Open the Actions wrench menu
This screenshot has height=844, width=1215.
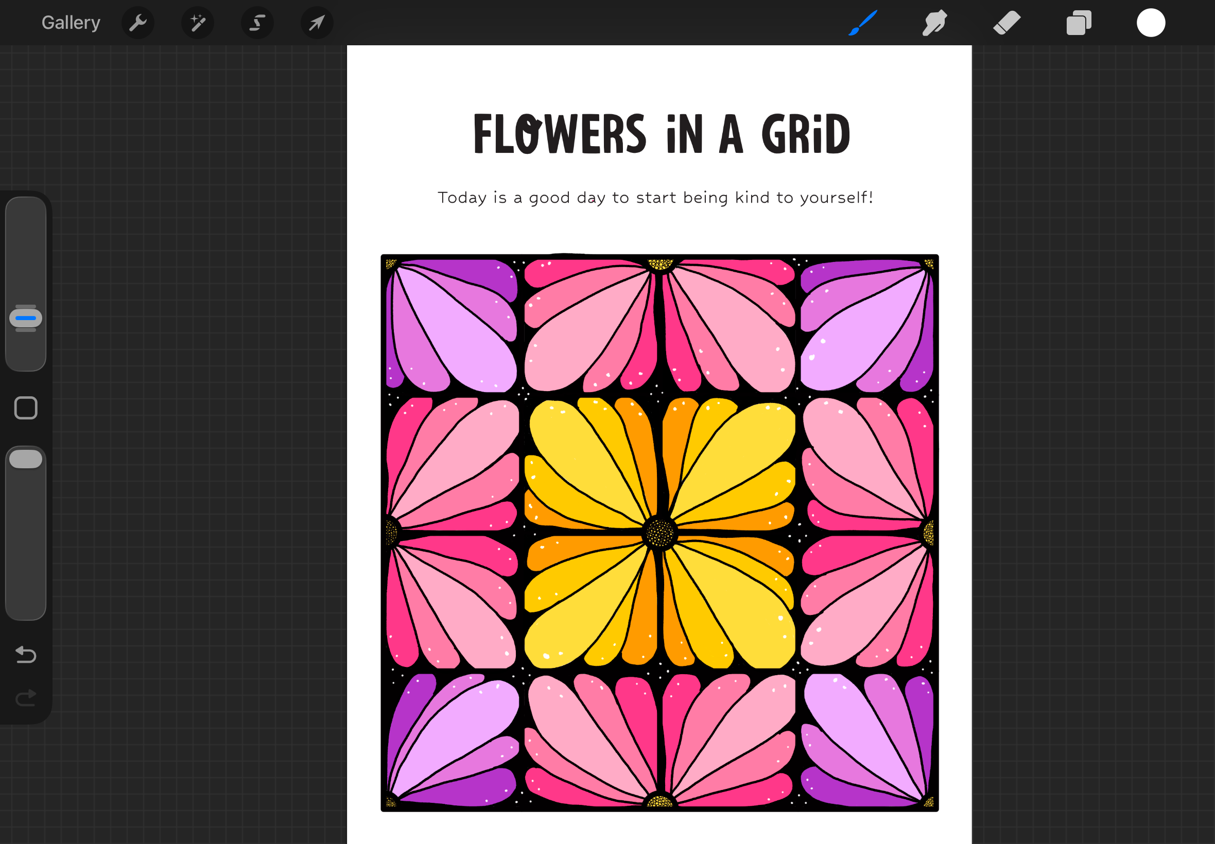click(138, 23)
